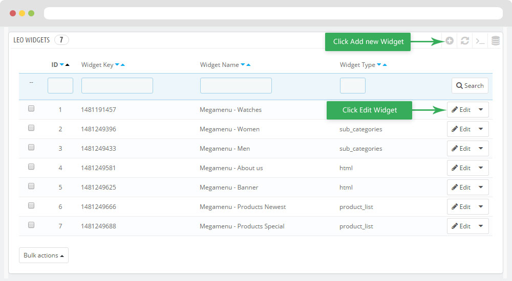The width and height of the screenshot is (512, 281).
Task: Click the Search button
Action: pyautogui.click(x=470, y=85)
